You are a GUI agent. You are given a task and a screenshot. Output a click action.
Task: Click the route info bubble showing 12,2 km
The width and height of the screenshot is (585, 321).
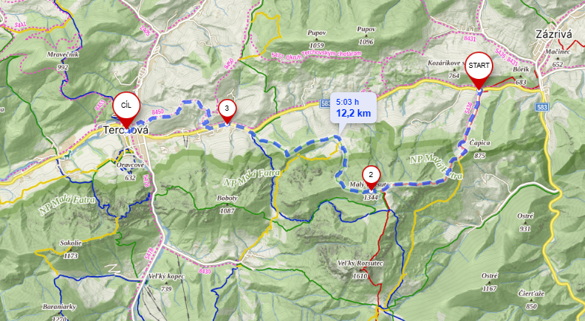pyautogui.click(x=354, y=108)
